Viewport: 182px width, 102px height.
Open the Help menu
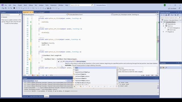click(x=67, y=5)
